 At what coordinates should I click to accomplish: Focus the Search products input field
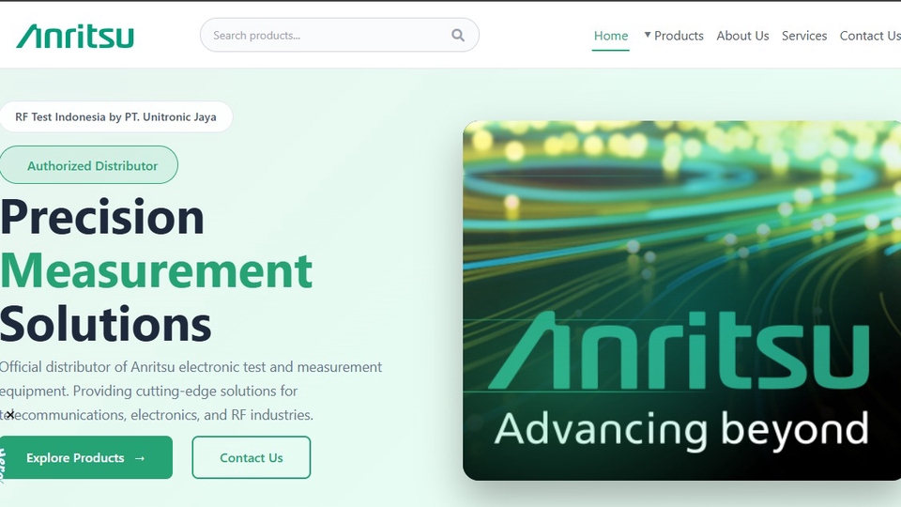point(324,36)
